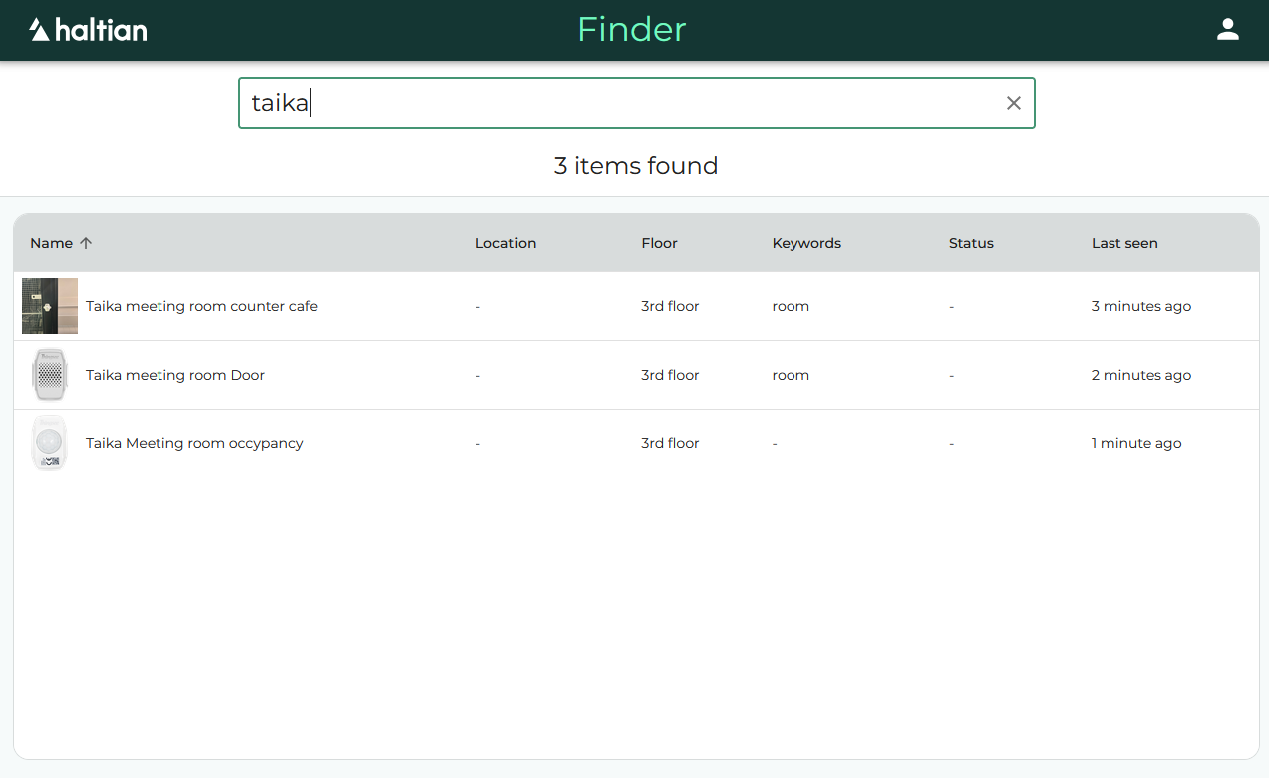The width and height of the screenshot is (1269, 778).
Task: Click 3rd floor in Door row
Action: click(670, 375)
